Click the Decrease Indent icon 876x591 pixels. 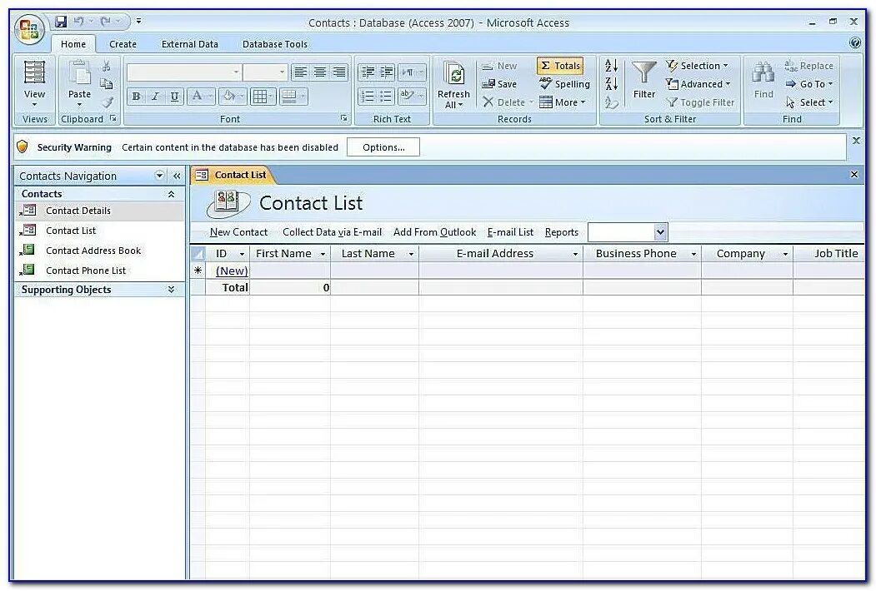368,72
